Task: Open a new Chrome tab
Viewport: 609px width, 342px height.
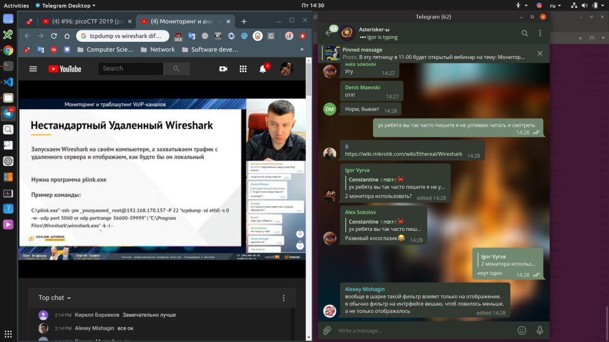Action: coord(244,21)
